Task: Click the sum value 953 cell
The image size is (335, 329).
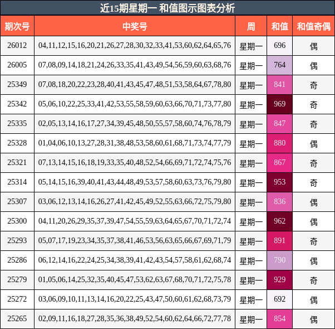Action: click(x=280, y=182)
